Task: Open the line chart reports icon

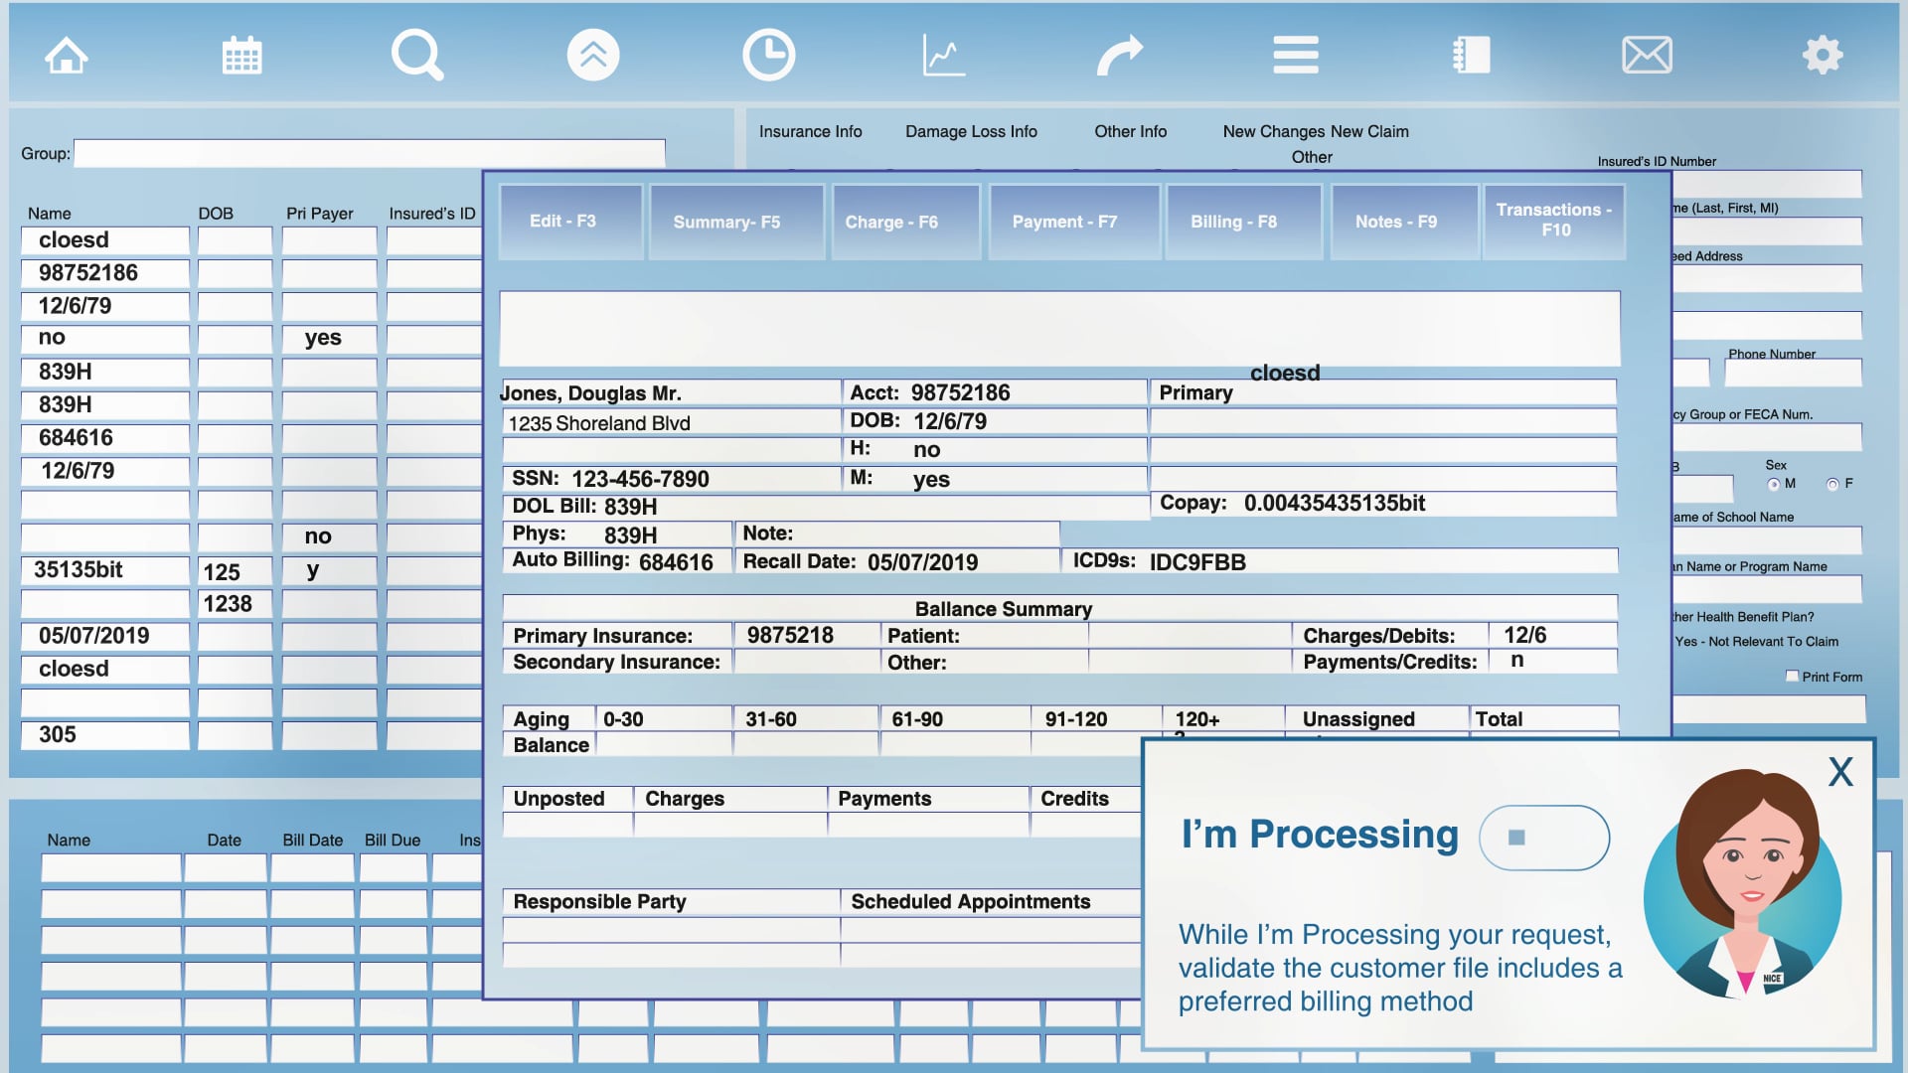Action: pos(943,56)
